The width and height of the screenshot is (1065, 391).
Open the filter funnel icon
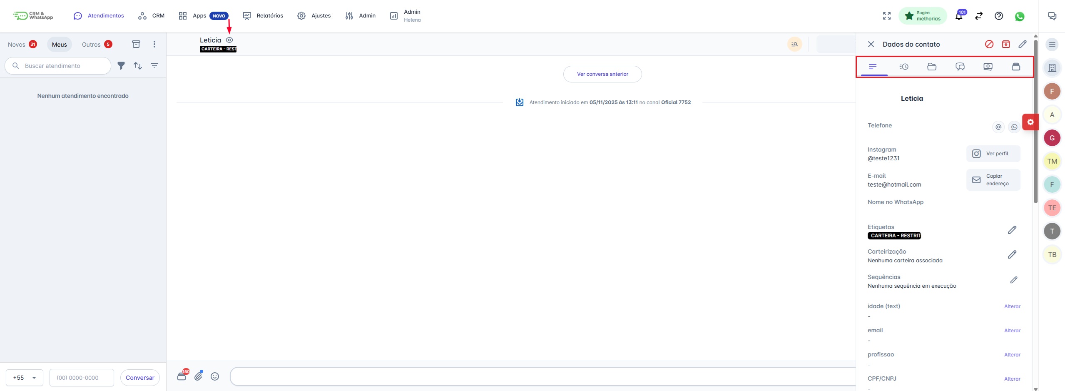(121, 66)
